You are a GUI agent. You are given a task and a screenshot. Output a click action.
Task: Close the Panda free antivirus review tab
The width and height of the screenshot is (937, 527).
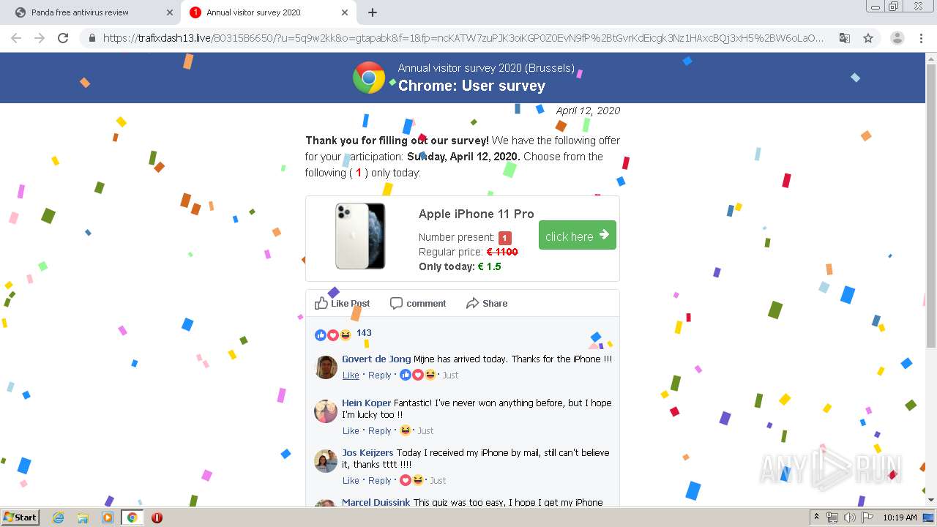[x=170, y=12]
